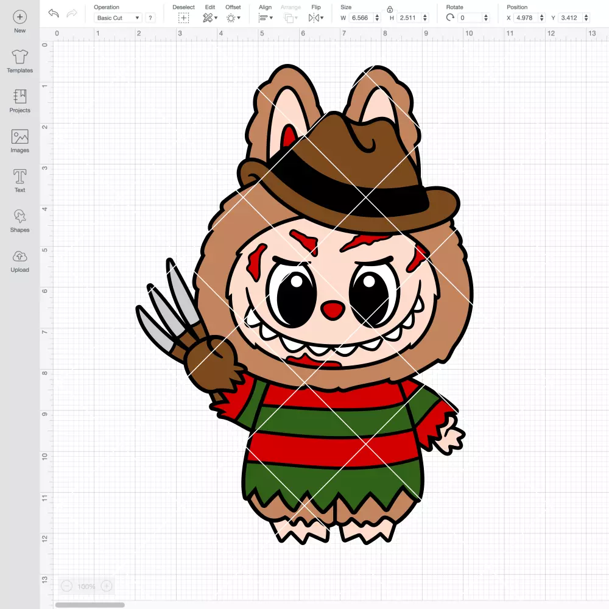The height and width of the screenshot is (609, 609).
Task: Click the Redo arrow
Action: 72,13
